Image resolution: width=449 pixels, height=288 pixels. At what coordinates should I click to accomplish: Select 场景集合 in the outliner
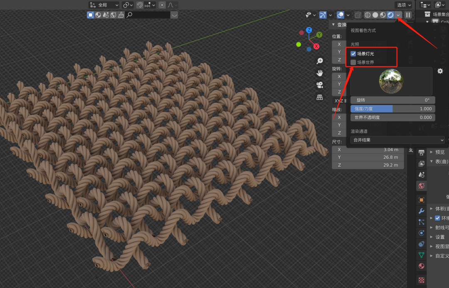[x=440, y=14]
